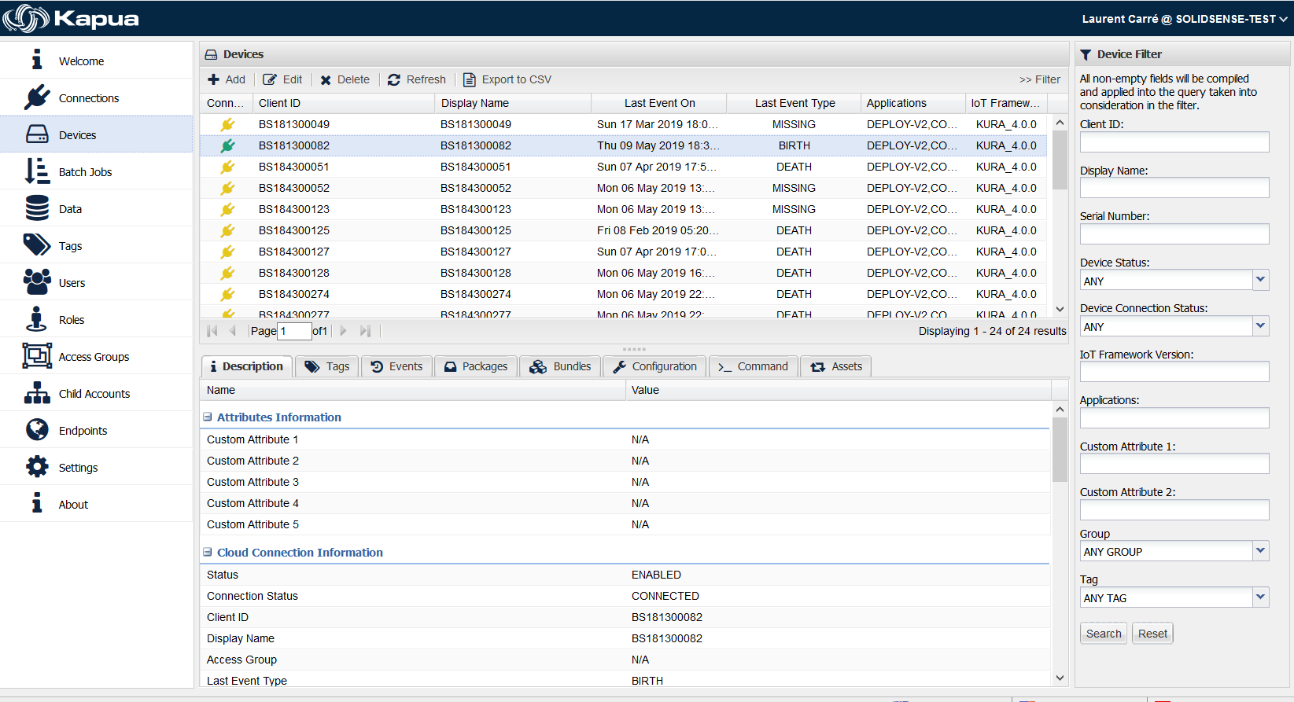Click the connection status icon of BS184300125

click(227, 230)
